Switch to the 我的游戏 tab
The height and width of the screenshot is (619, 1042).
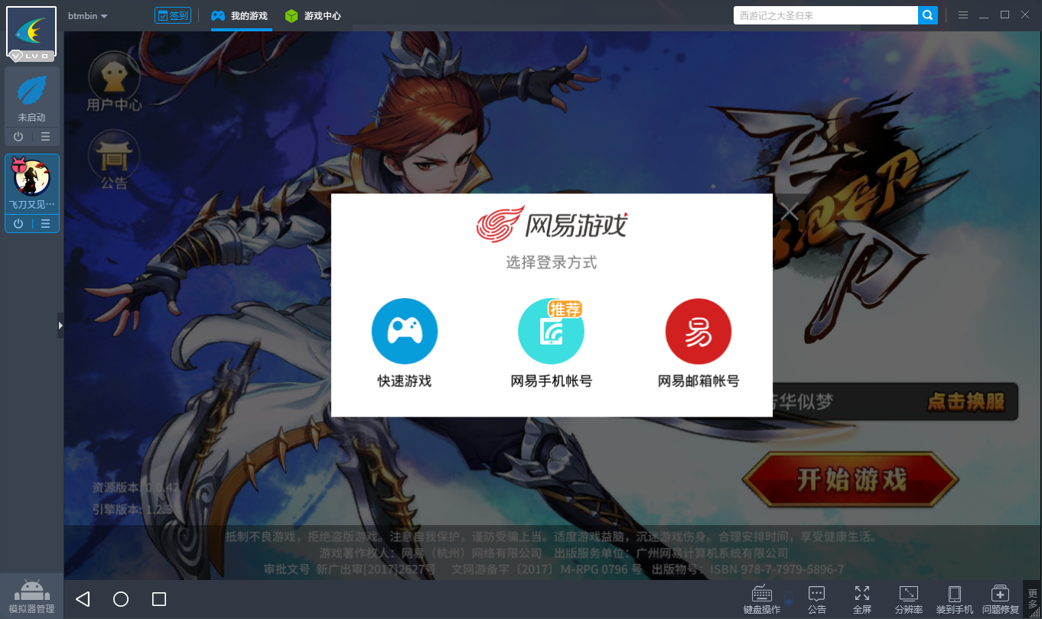240,15
